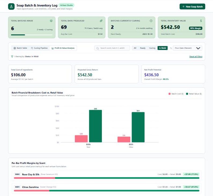Click the magnifier icon in search box
The height and width of the screenshot is (196, 213).
(97, 48)
